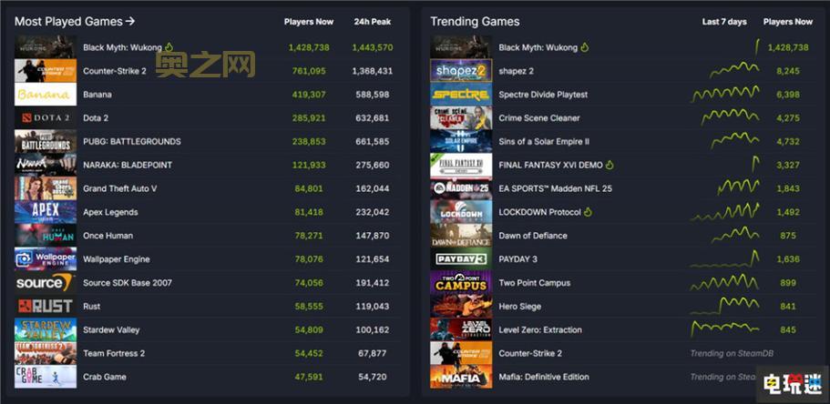This screenshot has width=830, height=404.
Task: Open FINAL FANTASY XVI DEMO entry
Action: click(x=550, y=166)
